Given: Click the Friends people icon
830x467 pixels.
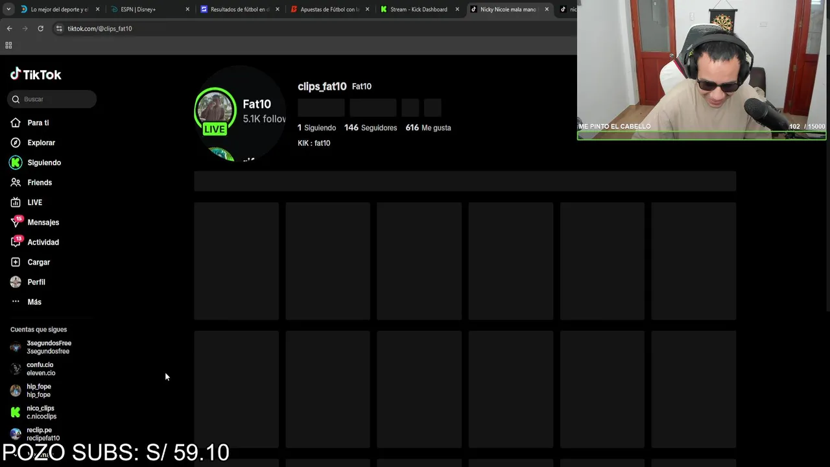Looking at the screenshot, I should pyautogui.click(x=16, y=183).
